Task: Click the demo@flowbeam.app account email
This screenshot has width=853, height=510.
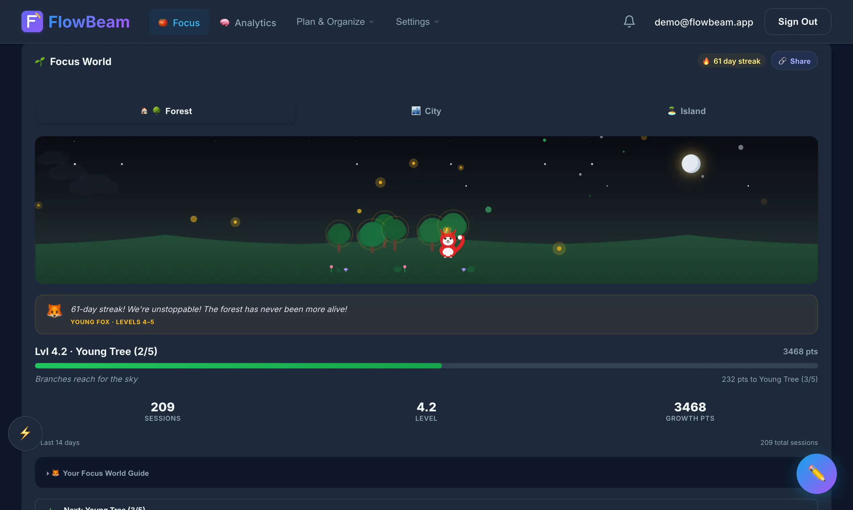Action: point(704,22)
